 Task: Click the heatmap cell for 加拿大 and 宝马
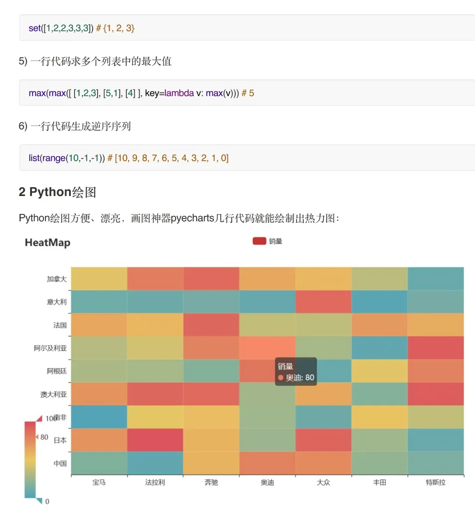click(99, 279)
